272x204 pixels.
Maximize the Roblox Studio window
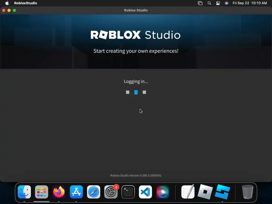[x=14, y=10]
